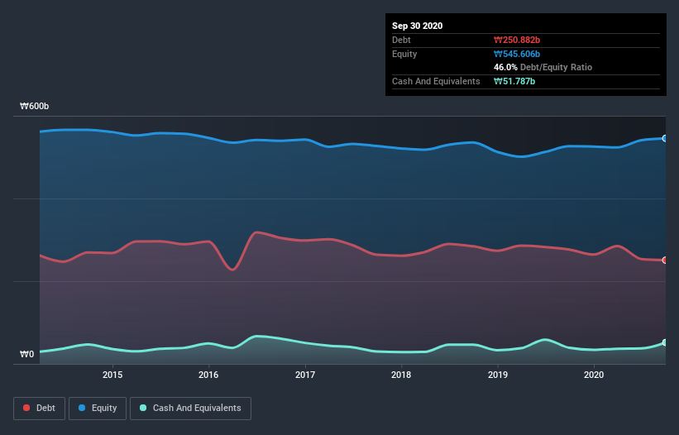
Task: Click the ₩51.787b cash value
Action: 514,81
